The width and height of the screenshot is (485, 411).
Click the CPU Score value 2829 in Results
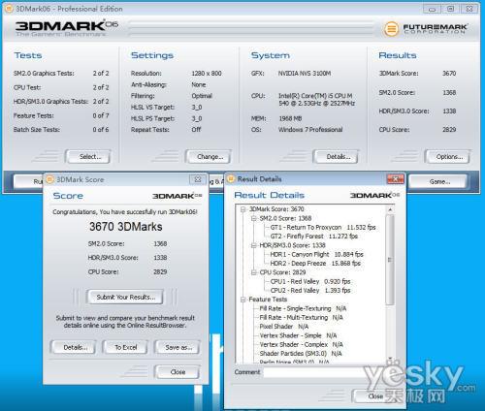pos(449,130)
